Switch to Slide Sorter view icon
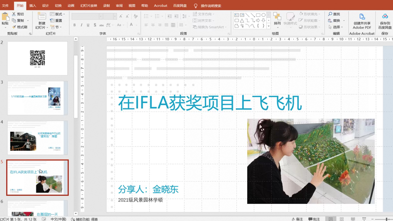Image resolution: width=393 pixels, height=221 pixels. pos(341,219)
